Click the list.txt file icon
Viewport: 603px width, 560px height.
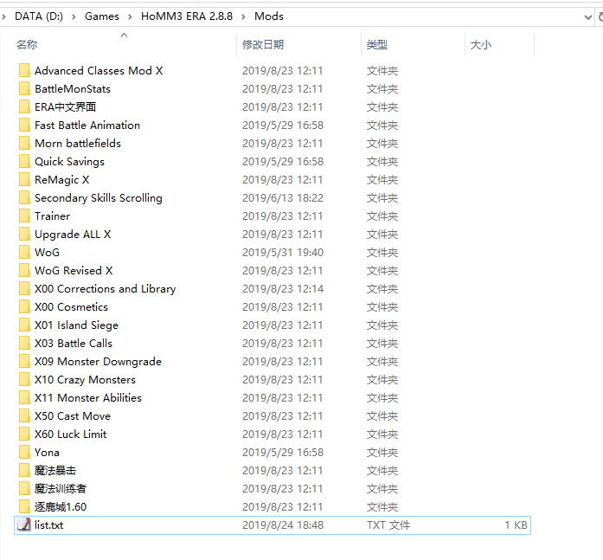click(24, 525)
